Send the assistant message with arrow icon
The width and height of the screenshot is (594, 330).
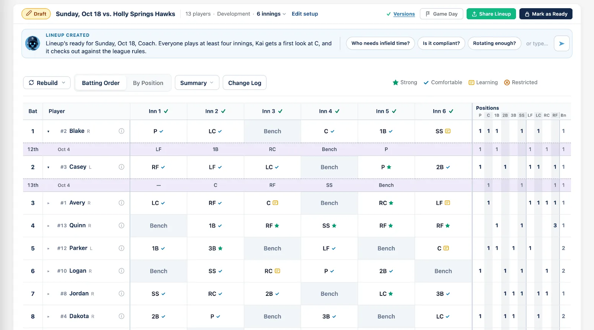[x=562, y=43]
